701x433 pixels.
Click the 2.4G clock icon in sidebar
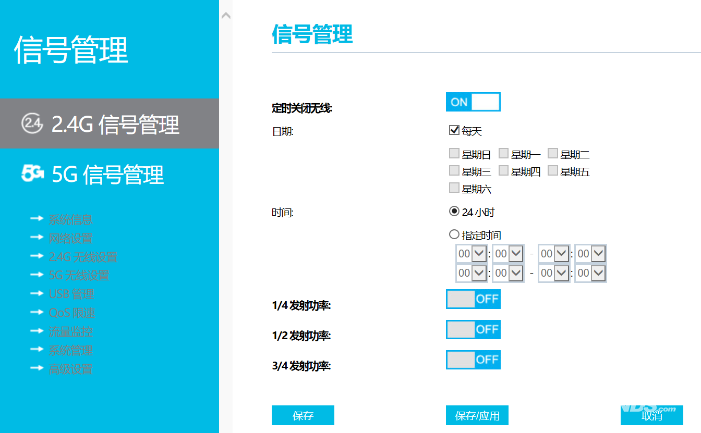pos(32,122)
